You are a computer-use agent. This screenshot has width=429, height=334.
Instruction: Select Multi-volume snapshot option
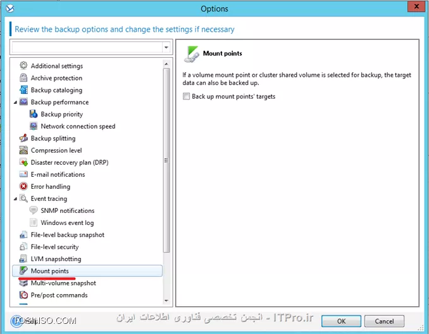(63, 283)
